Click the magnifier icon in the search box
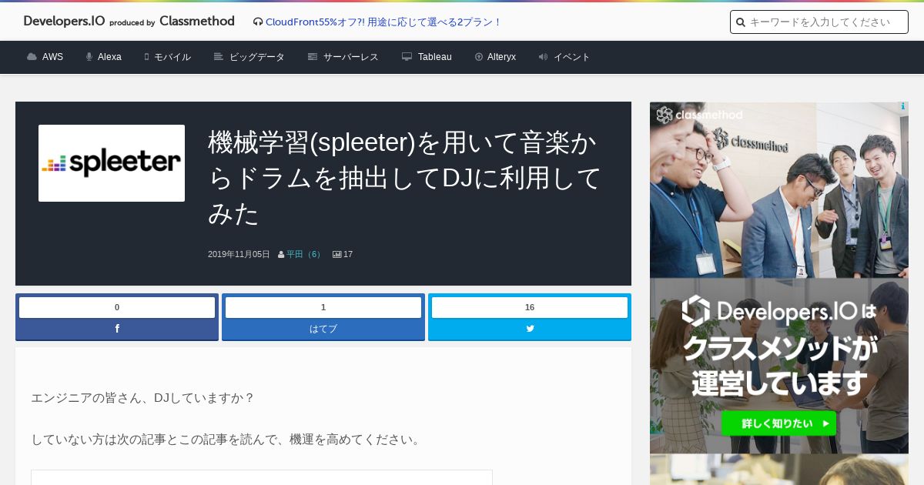Viewport: 924px width, 485px height. [741, 22]
